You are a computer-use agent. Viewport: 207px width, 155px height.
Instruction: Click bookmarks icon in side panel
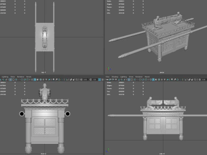click(x=116, y=80)
